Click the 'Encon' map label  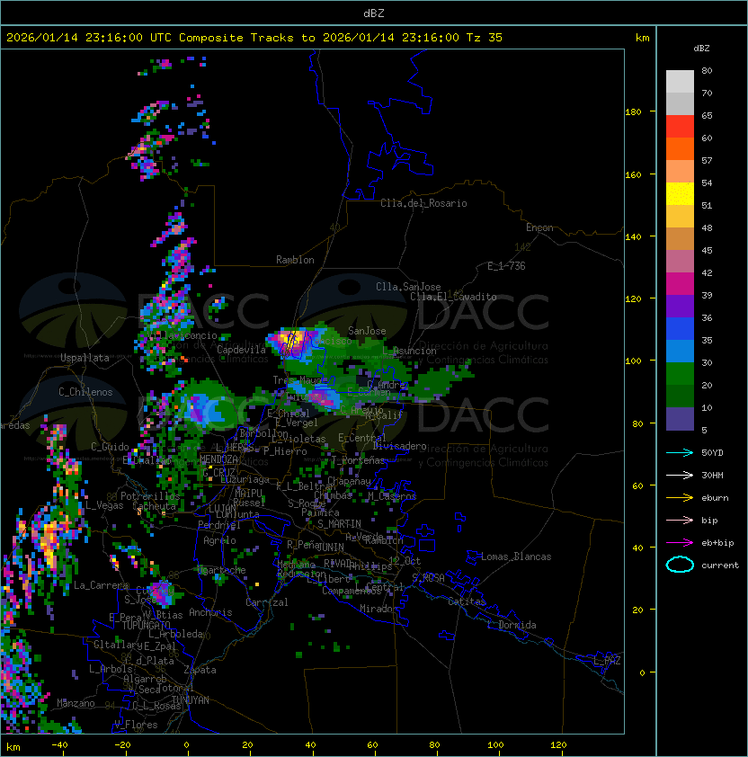tap(539, 227)
